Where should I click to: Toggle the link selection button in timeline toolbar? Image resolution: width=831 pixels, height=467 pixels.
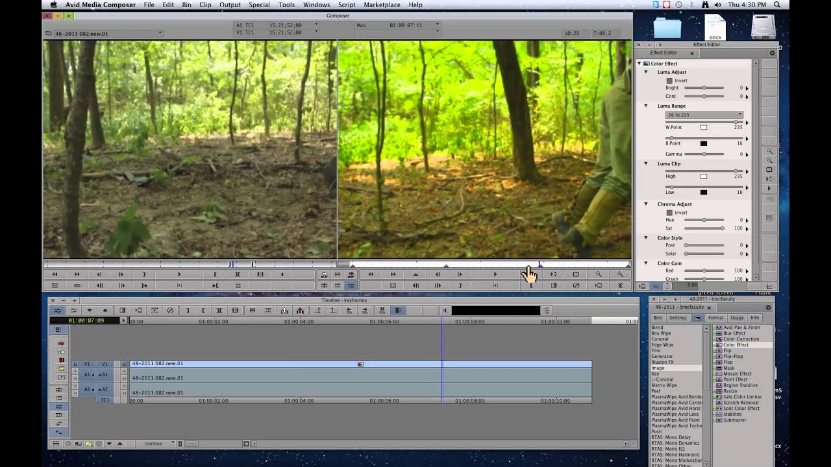397,311
